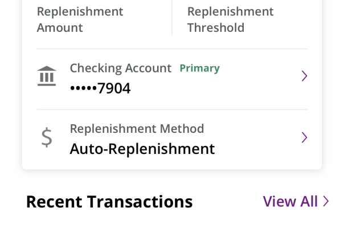Click the word Transactions in the heading
The height and width of the screenshot is (228, 344).
140,202
